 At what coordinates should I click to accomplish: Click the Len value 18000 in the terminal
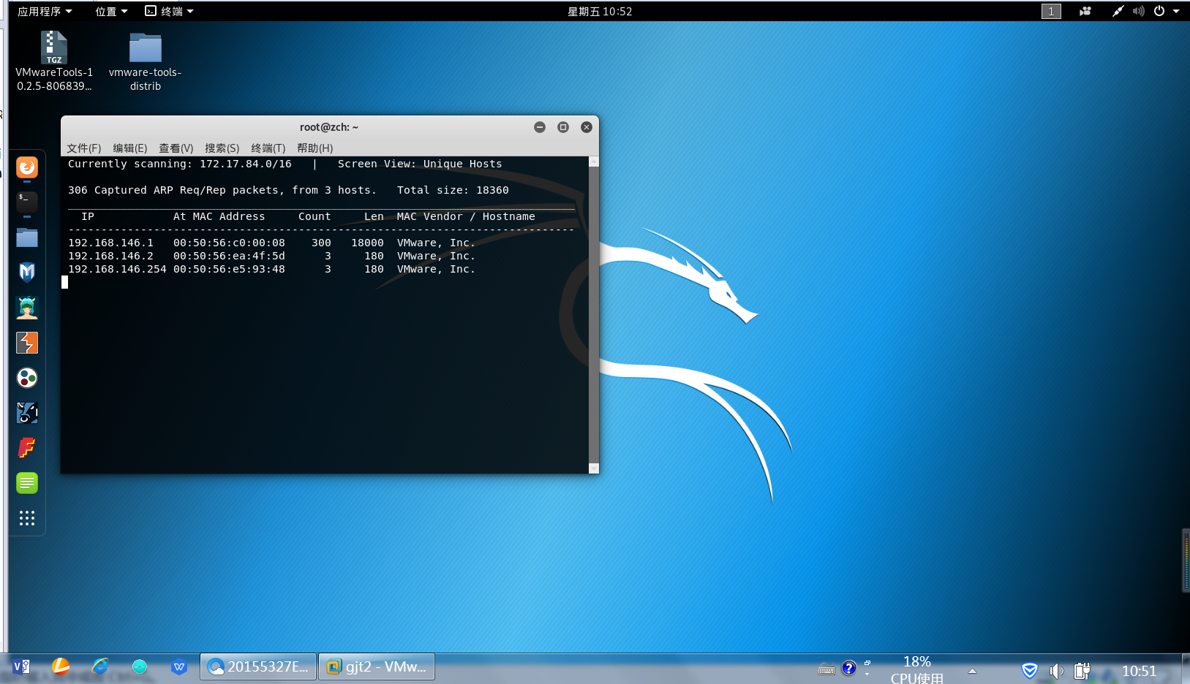click(x=367, y=243)
